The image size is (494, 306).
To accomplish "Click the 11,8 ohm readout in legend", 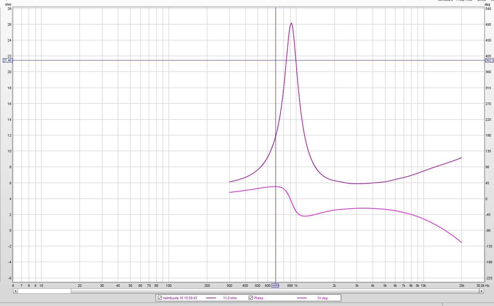I will coord(230,298).
